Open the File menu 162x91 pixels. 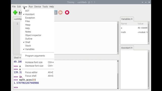pyautogui.click(x=14, y=7)
